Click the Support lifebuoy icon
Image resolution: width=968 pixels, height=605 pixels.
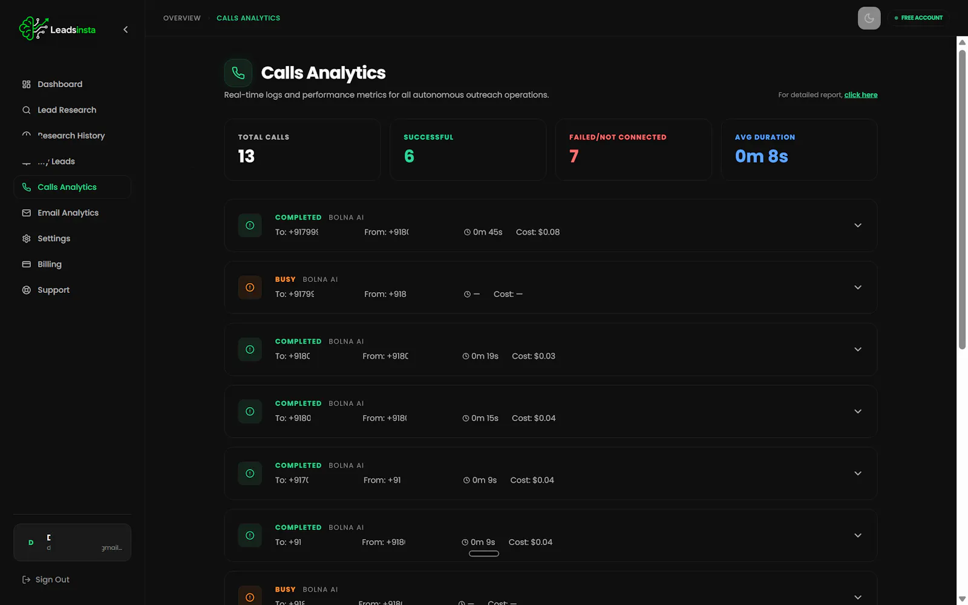click(x=27, y=290)
